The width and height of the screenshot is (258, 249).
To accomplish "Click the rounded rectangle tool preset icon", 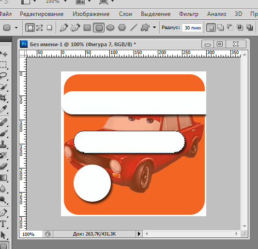I will coord(7,28).
